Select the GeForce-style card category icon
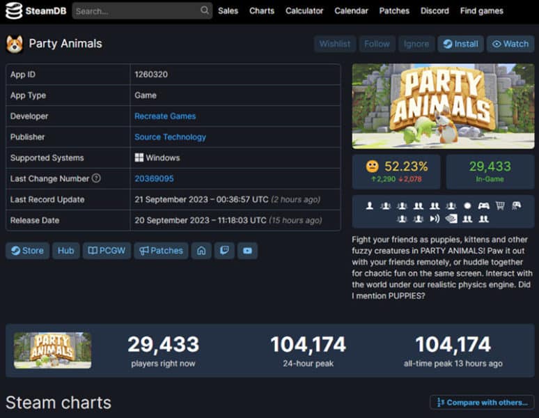Screen dimensions: 539x418 [451, 219]
